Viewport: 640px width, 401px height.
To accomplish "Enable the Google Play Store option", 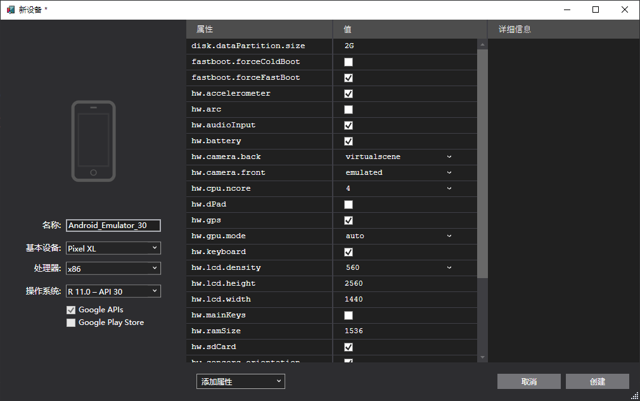I will pos(71,322).
